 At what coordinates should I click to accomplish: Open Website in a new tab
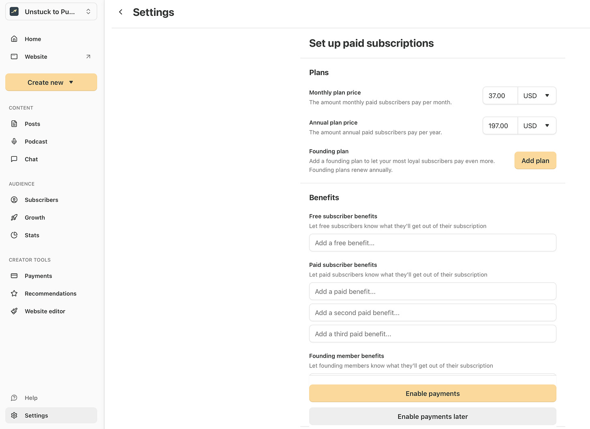pos(88,57)
